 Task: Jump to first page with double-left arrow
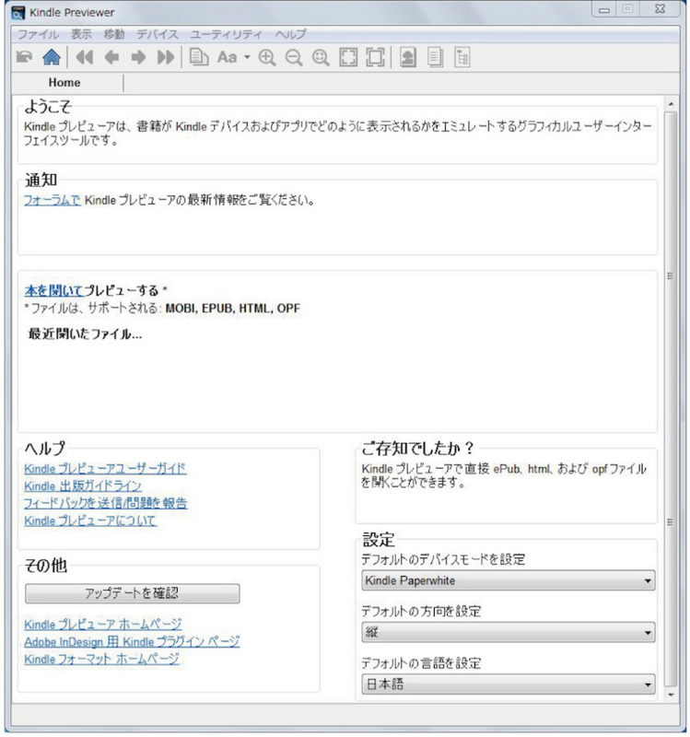tap(85, 57)
